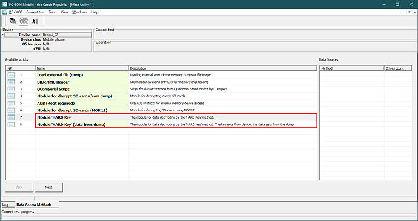
Task: Click description 'Use ADB Protocol for internal memory'
Action: [167, 103]
